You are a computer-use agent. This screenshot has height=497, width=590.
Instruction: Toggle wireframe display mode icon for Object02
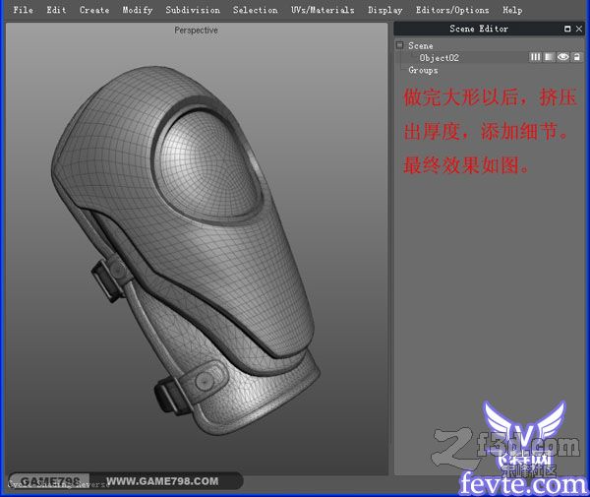point(535,57)
